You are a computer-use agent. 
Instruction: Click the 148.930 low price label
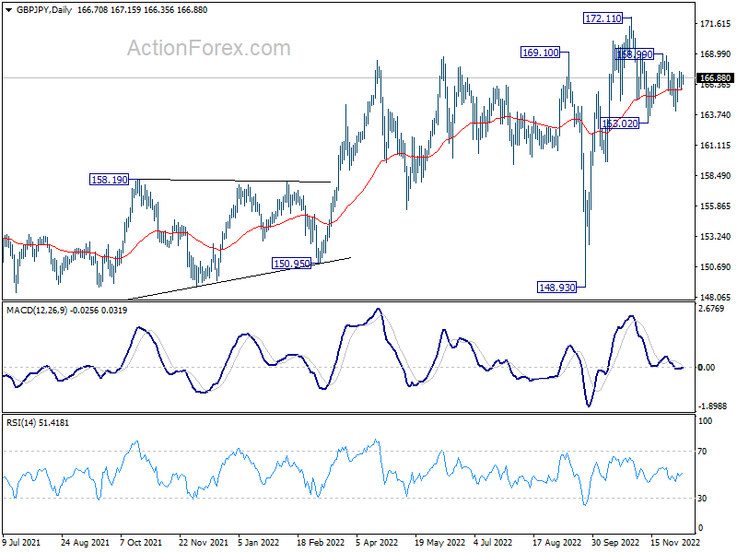pos(556,288)
